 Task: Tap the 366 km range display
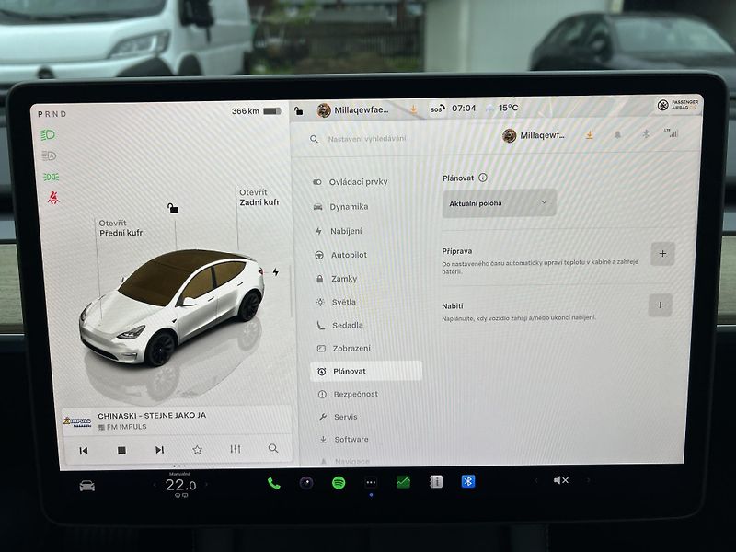[257, 111]
